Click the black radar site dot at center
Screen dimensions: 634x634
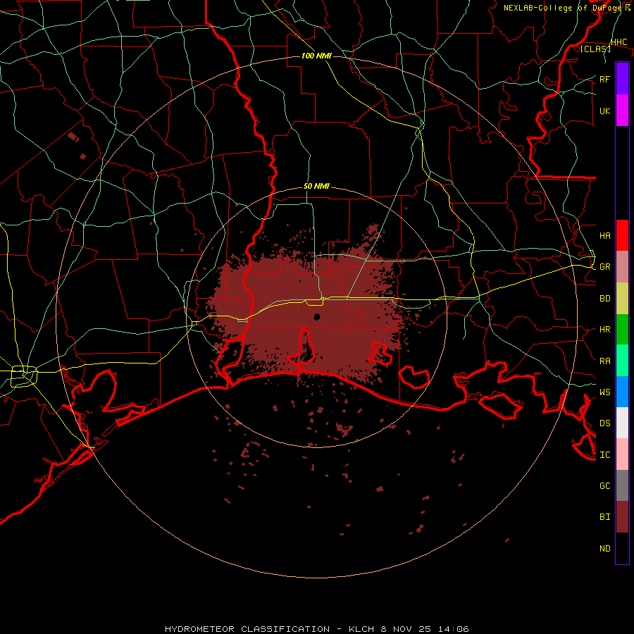pyautogui.click(x=317, y=316)
